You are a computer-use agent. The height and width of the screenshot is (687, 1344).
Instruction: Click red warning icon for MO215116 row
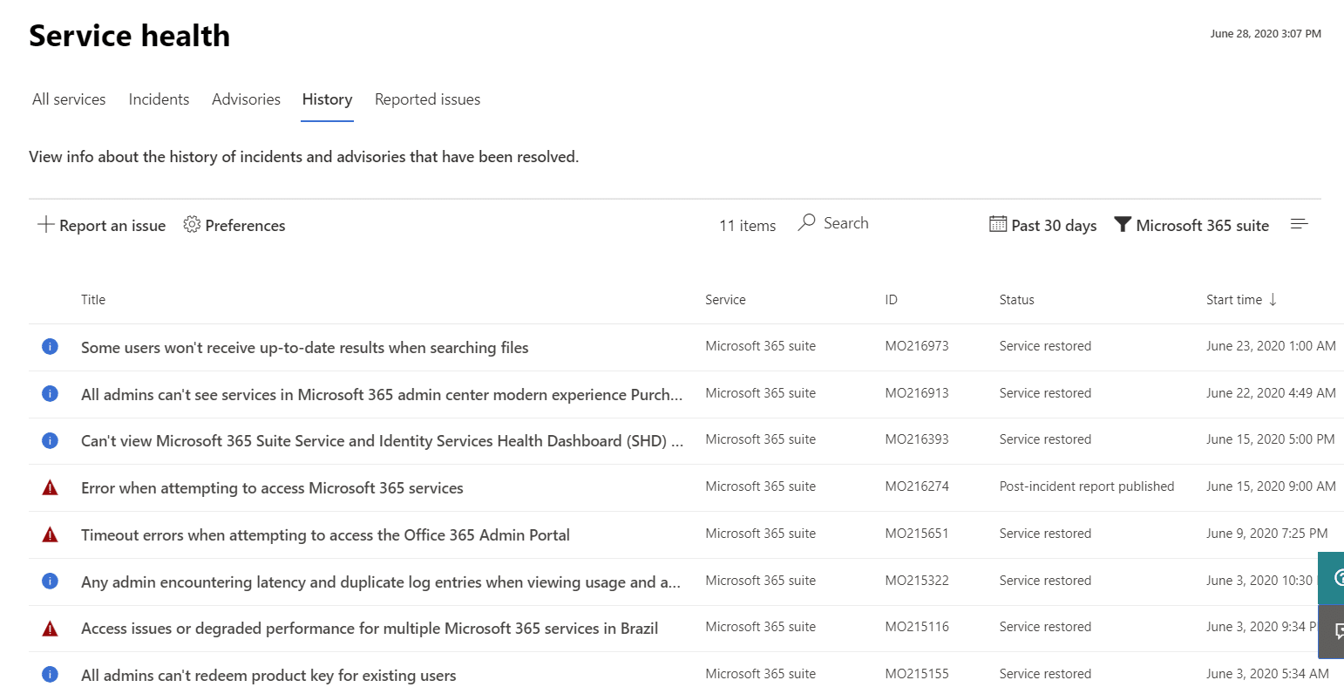pos(50,628)
